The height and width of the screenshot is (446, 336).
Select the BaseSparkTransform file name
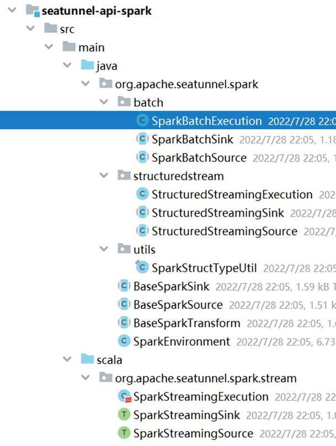point(187,323)
